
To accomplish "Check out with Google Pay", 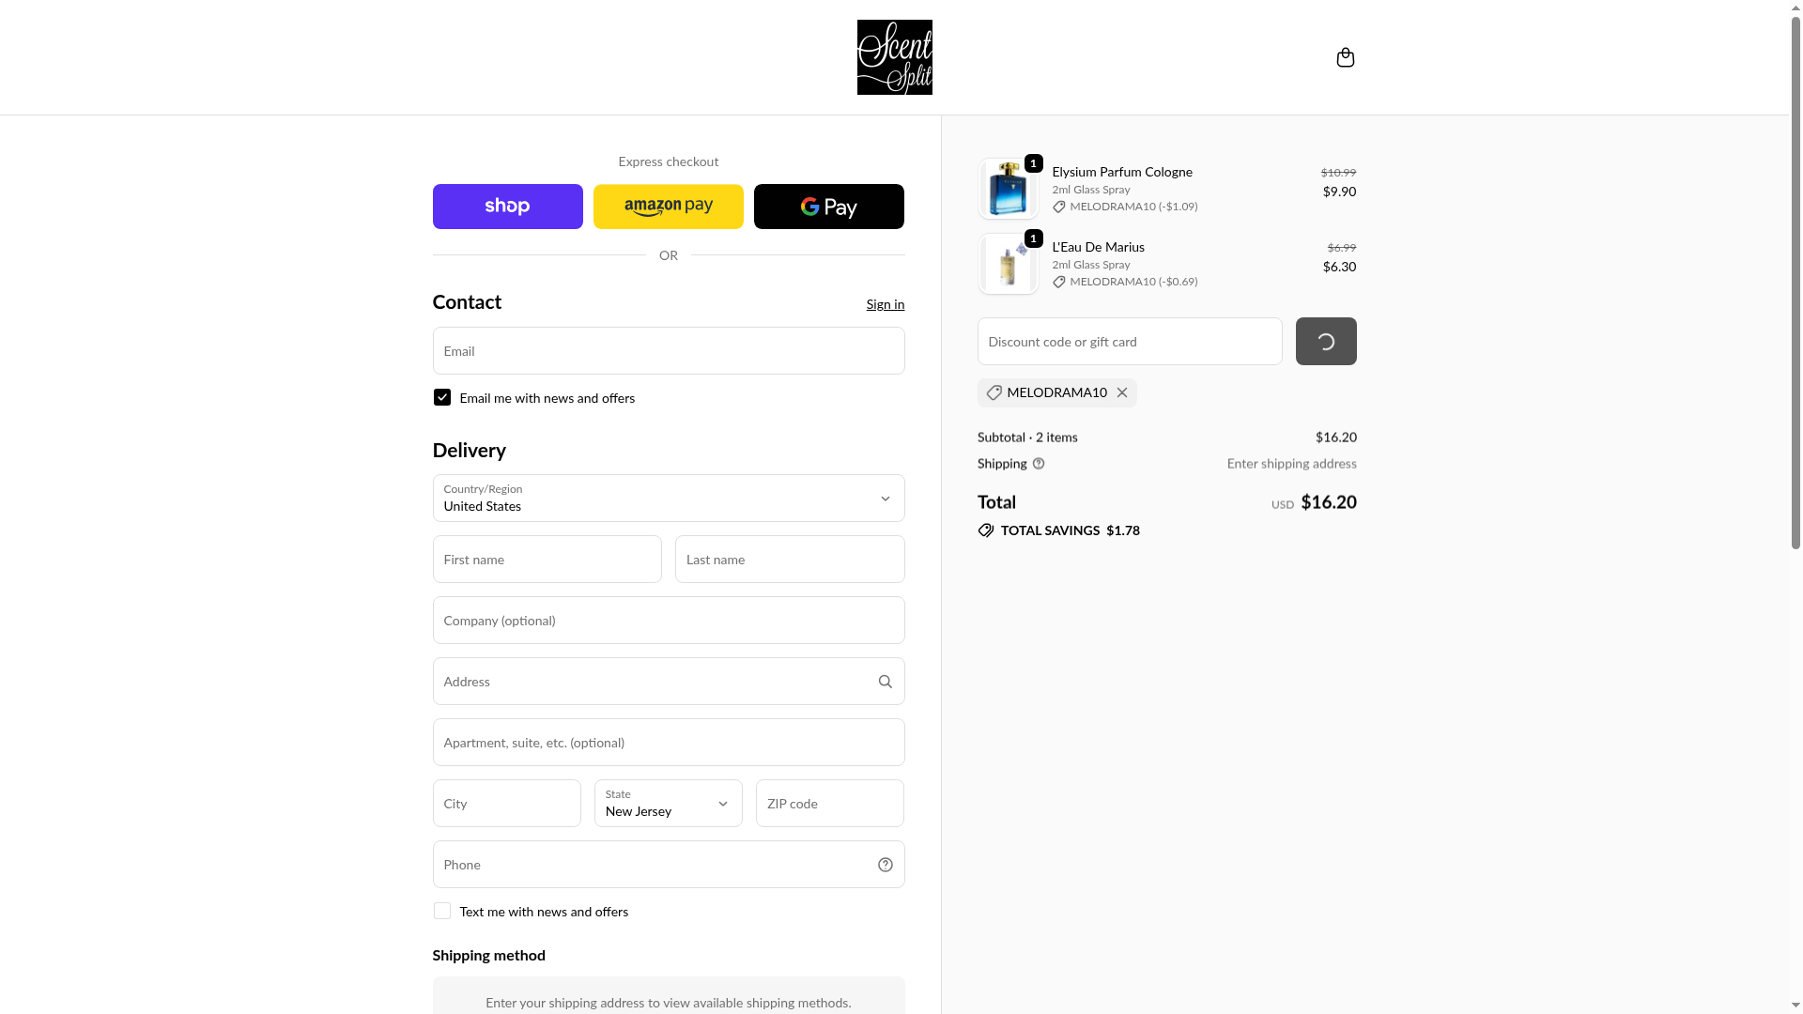I will tap(828, 207).
